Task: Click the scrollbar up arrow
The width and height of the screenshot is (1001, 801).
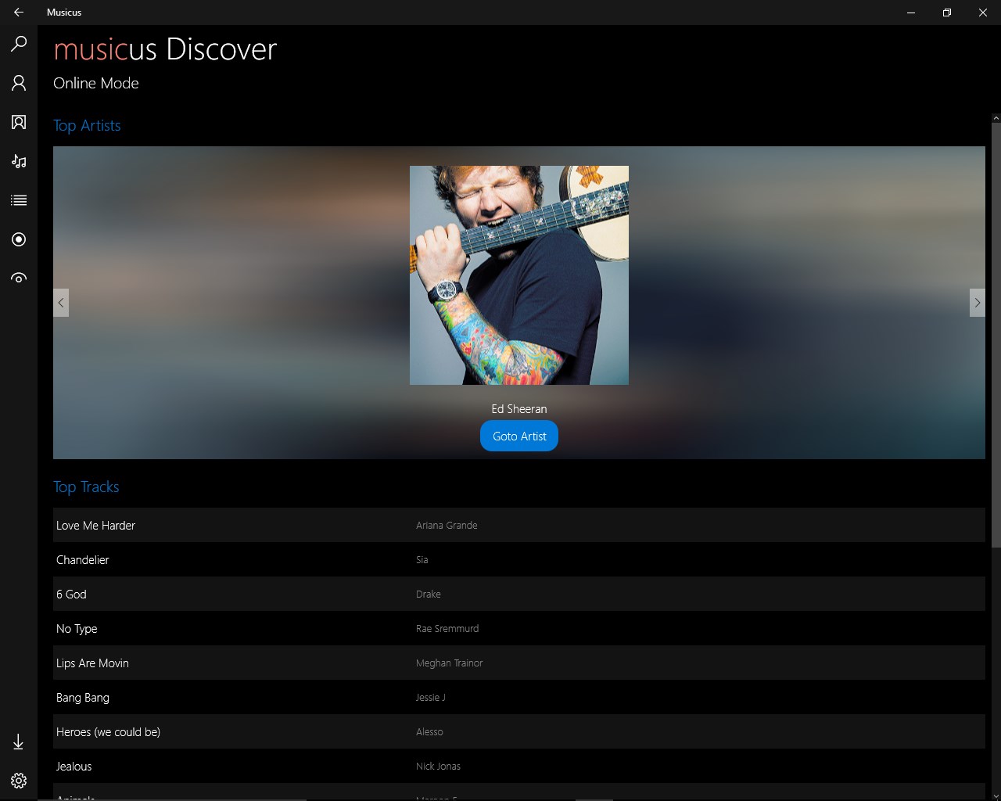Action: coord(996,118)
